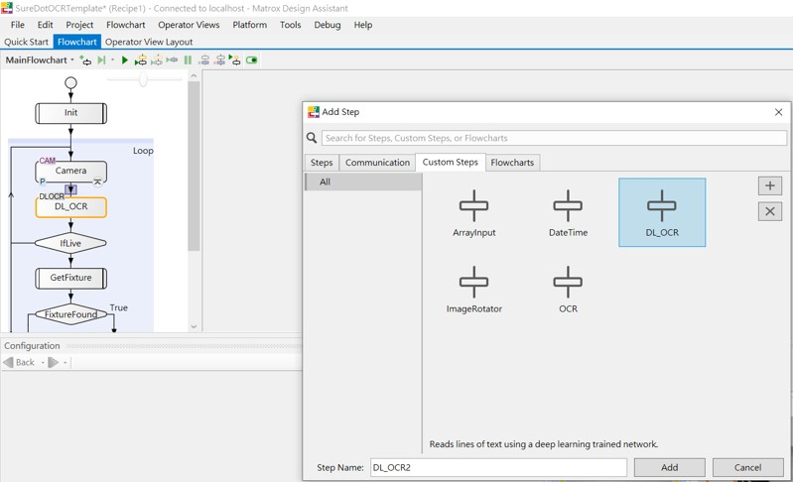Screen dimensions: 793x482
Task: Open the MainFlowchart dropdown
Action: click(x=40, y=60)
